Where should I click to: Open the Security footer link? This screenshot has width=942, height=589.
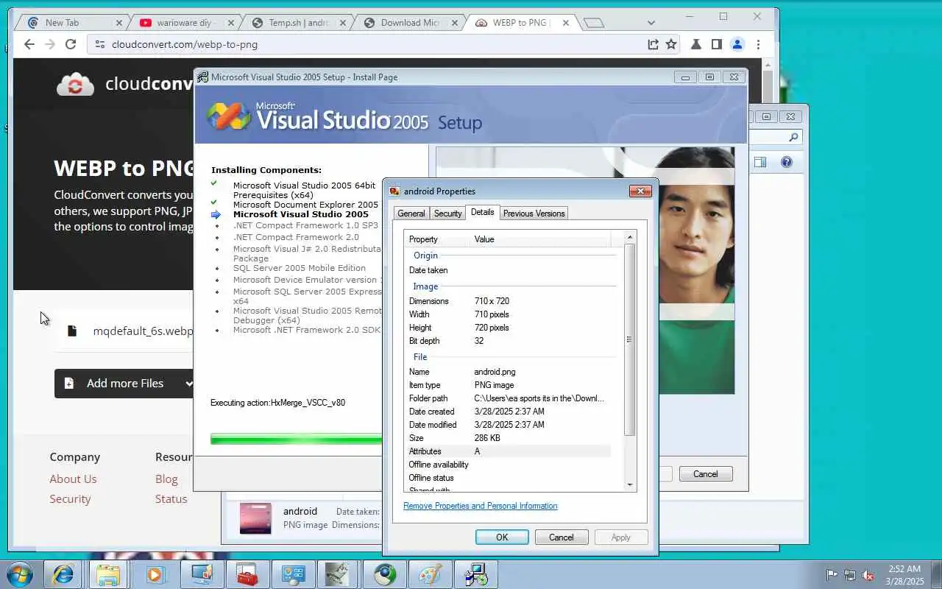click(x=70, y=498)
